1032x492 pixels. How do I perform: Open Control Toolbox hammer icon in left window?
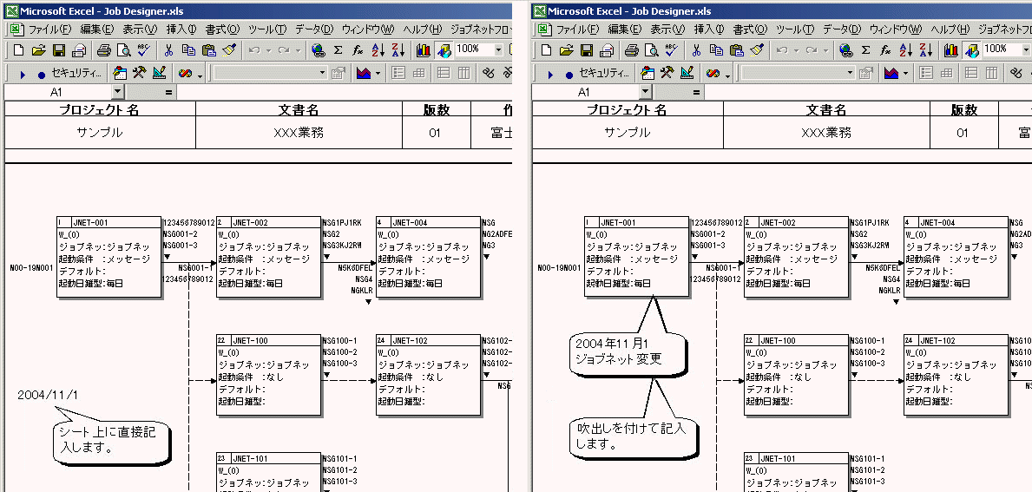[139, 73]
